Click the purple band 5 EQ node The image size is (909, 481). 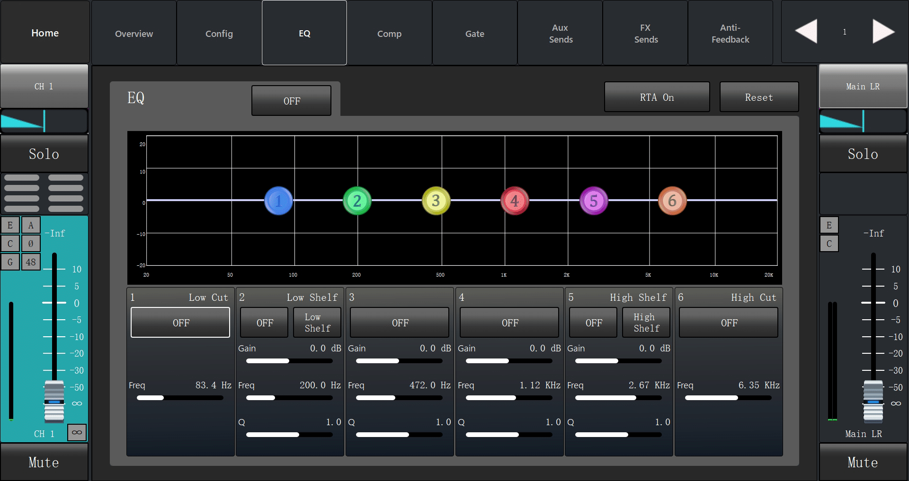(593, 201)
